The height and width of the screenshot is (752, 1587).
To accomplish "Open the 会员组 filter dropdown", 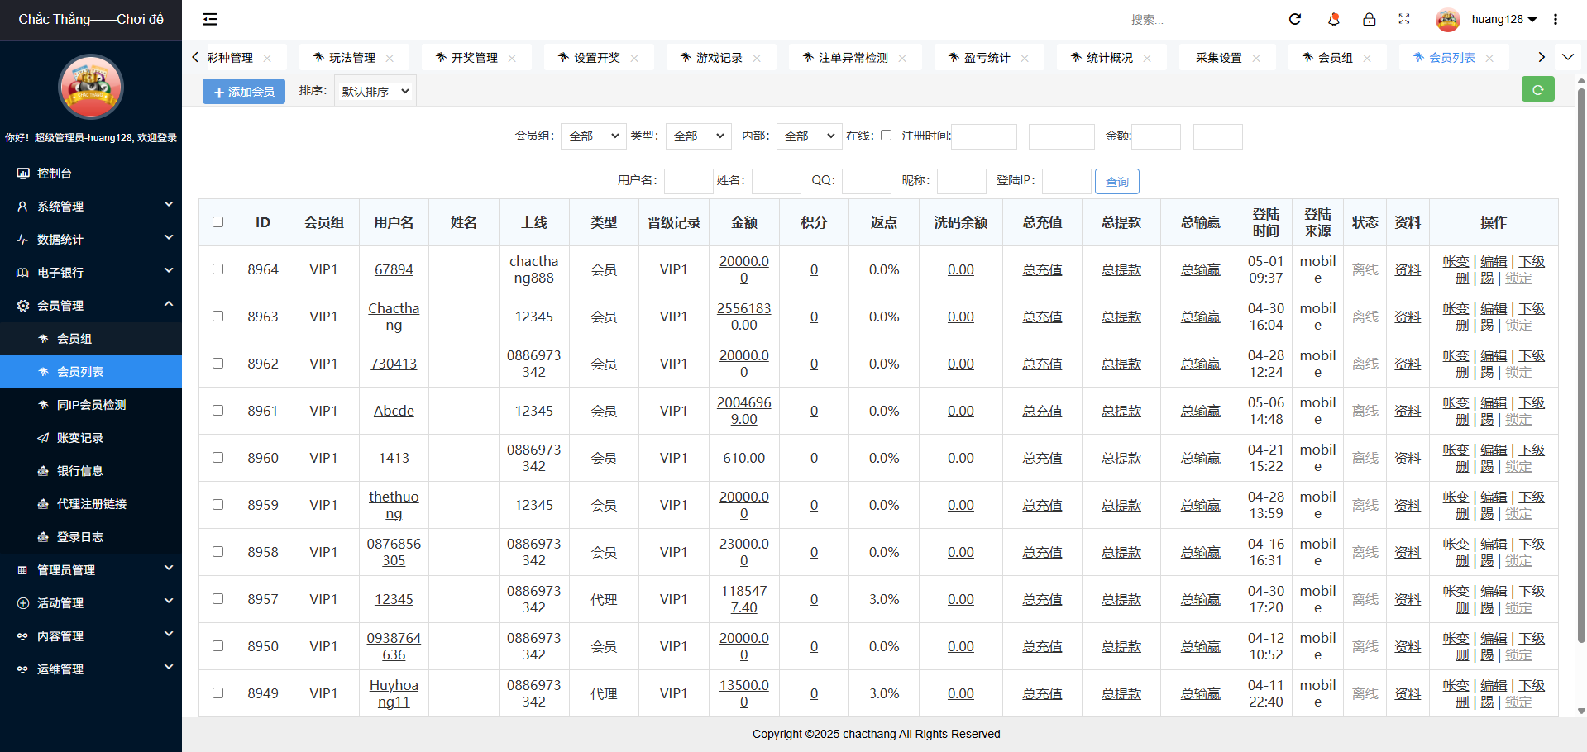I will click(592, 136).
